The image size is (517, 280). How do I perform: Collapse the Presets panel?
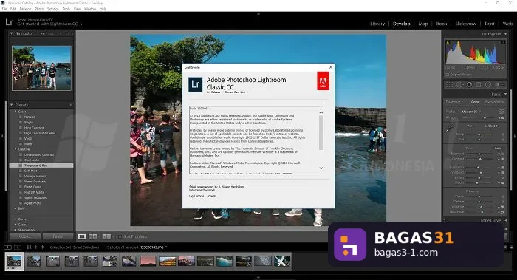click(12, 105)
